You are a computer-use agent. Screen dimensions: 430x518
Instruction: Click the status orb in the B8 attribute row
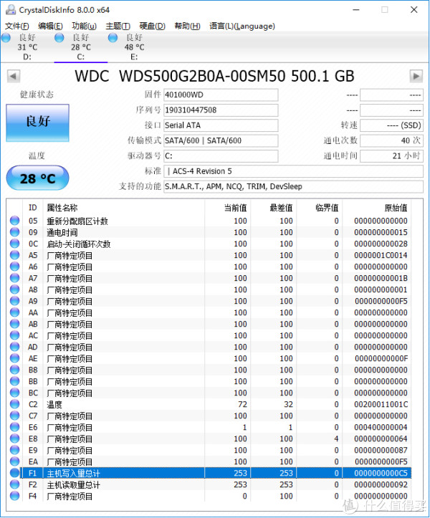tap(14, 370)
